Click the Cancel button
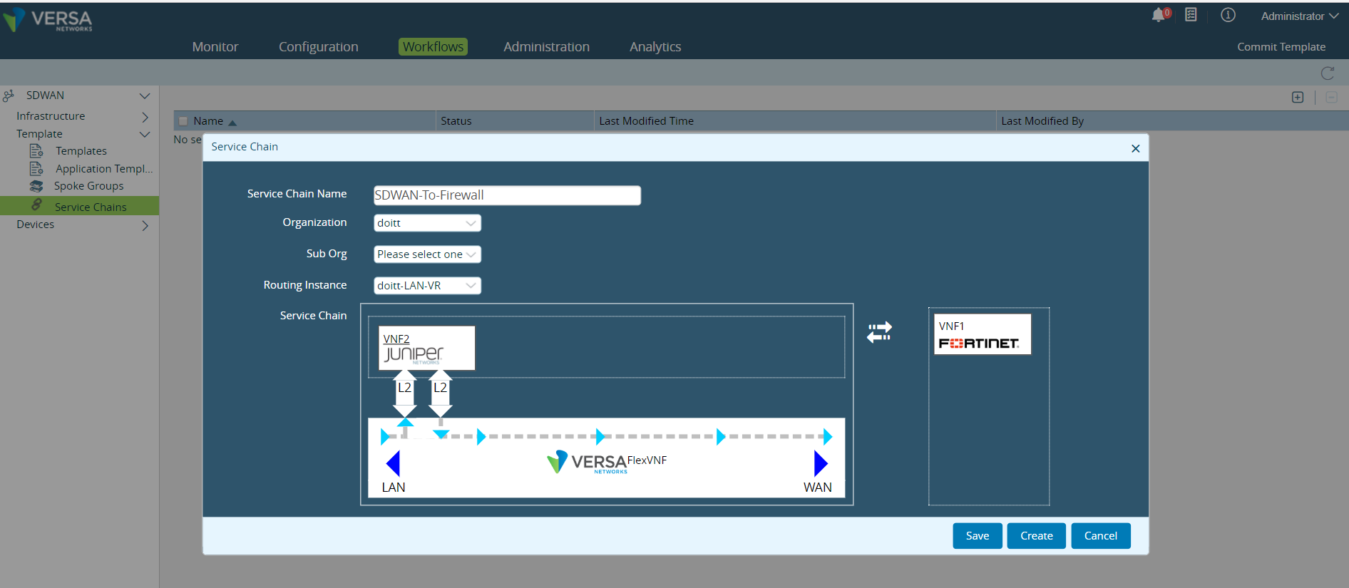This screenshot has width=1349, height=588. 1101,536
